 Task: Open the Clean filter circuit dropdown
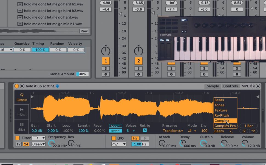click(x=38, y=144)
